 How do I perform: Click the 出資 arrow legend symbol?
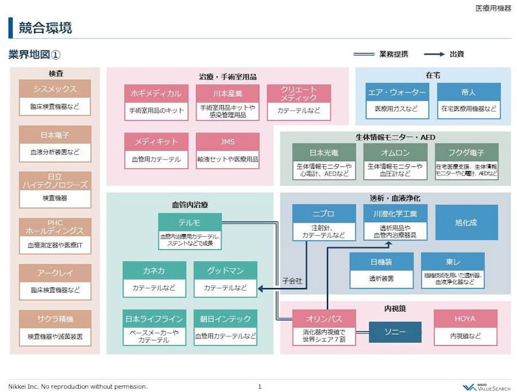click(x=434, y=55)
